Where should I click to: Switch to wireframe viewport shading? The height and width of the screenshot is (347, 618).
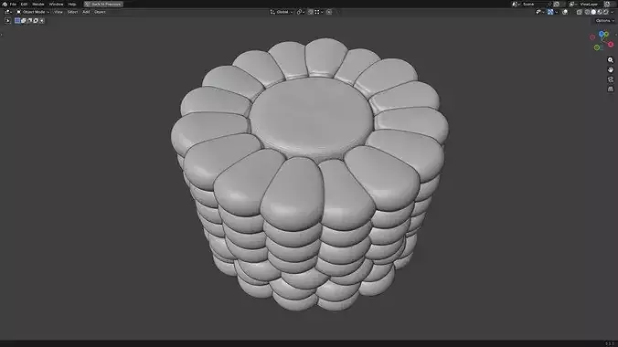coord(587,12)
